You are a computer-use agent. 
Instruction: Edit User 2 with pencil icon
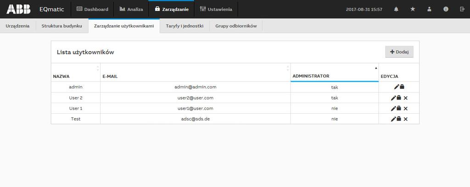(393, 98)
